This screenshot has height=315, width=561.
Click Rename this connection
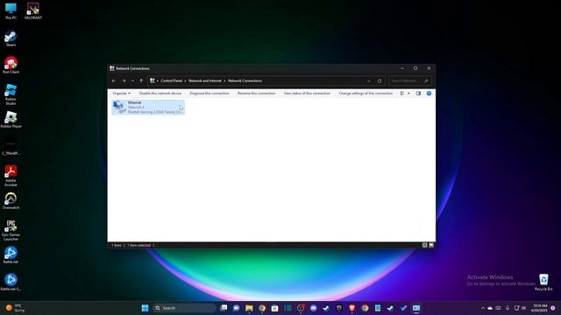click(x=257, y=94)
